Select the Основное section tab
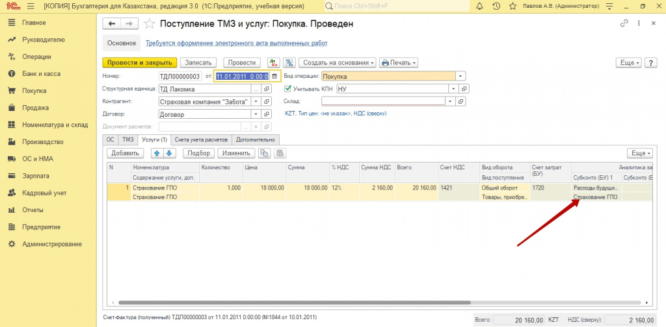The image size is (666, 327). coord(122,43)
